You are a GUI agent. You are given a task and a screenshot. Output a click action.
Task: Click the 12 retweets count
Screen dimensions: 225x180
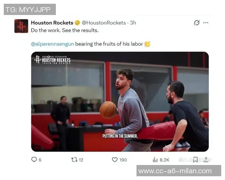coord(81,160)
